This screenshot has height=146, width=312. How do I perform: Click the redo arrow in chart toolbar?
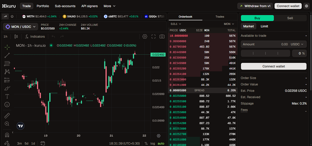(62, 36)
